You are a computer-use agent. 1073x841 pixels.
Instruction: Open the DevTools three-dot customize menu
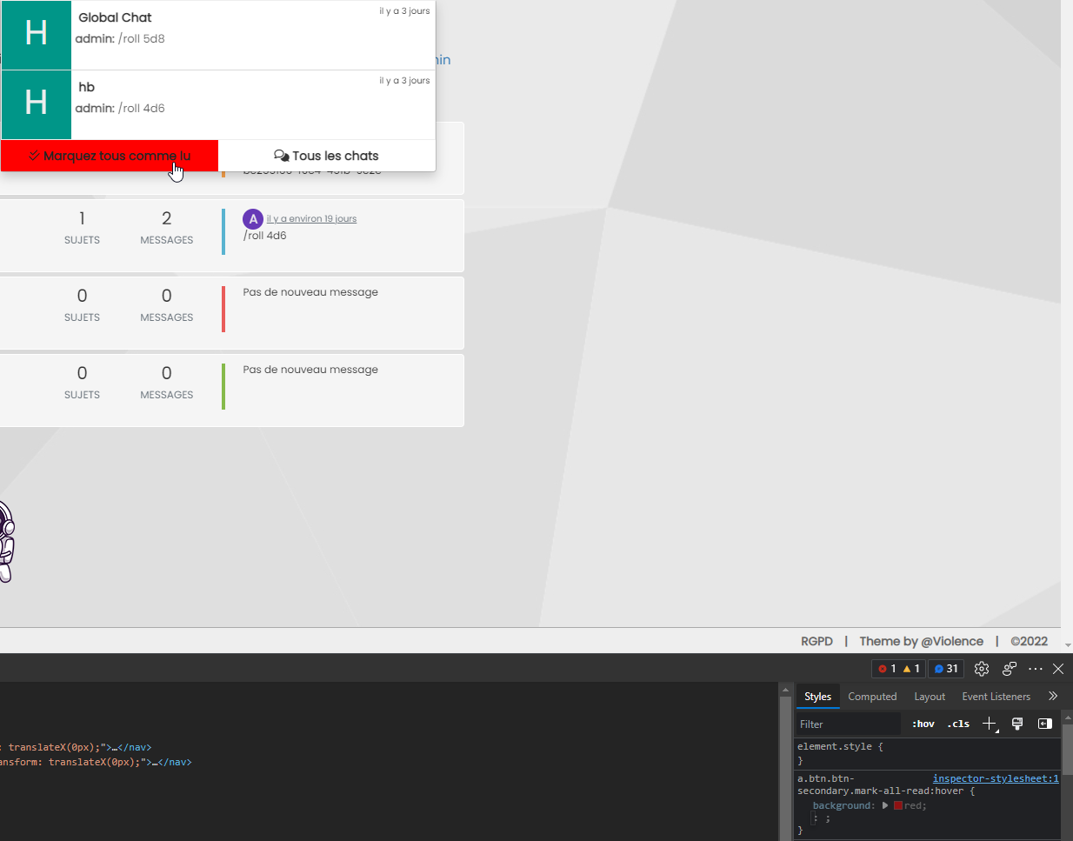(x=1035, y=669)
